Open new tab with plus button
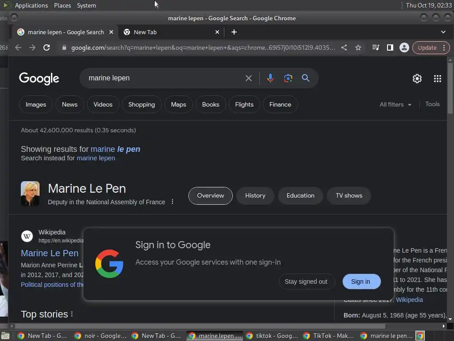This screenshot has height=341, width=454. 234,32
